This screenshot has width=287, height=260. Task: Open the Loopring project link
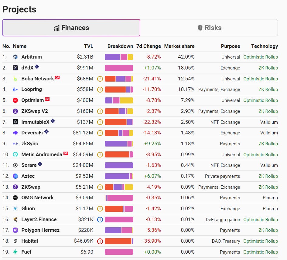[32, 89]
